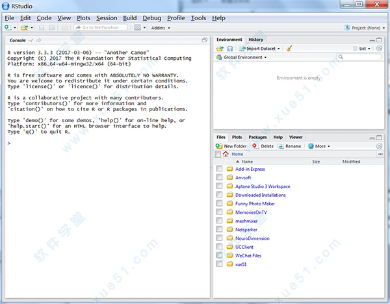Click the New Folder button
390x304 pixels.
(231, 146)
